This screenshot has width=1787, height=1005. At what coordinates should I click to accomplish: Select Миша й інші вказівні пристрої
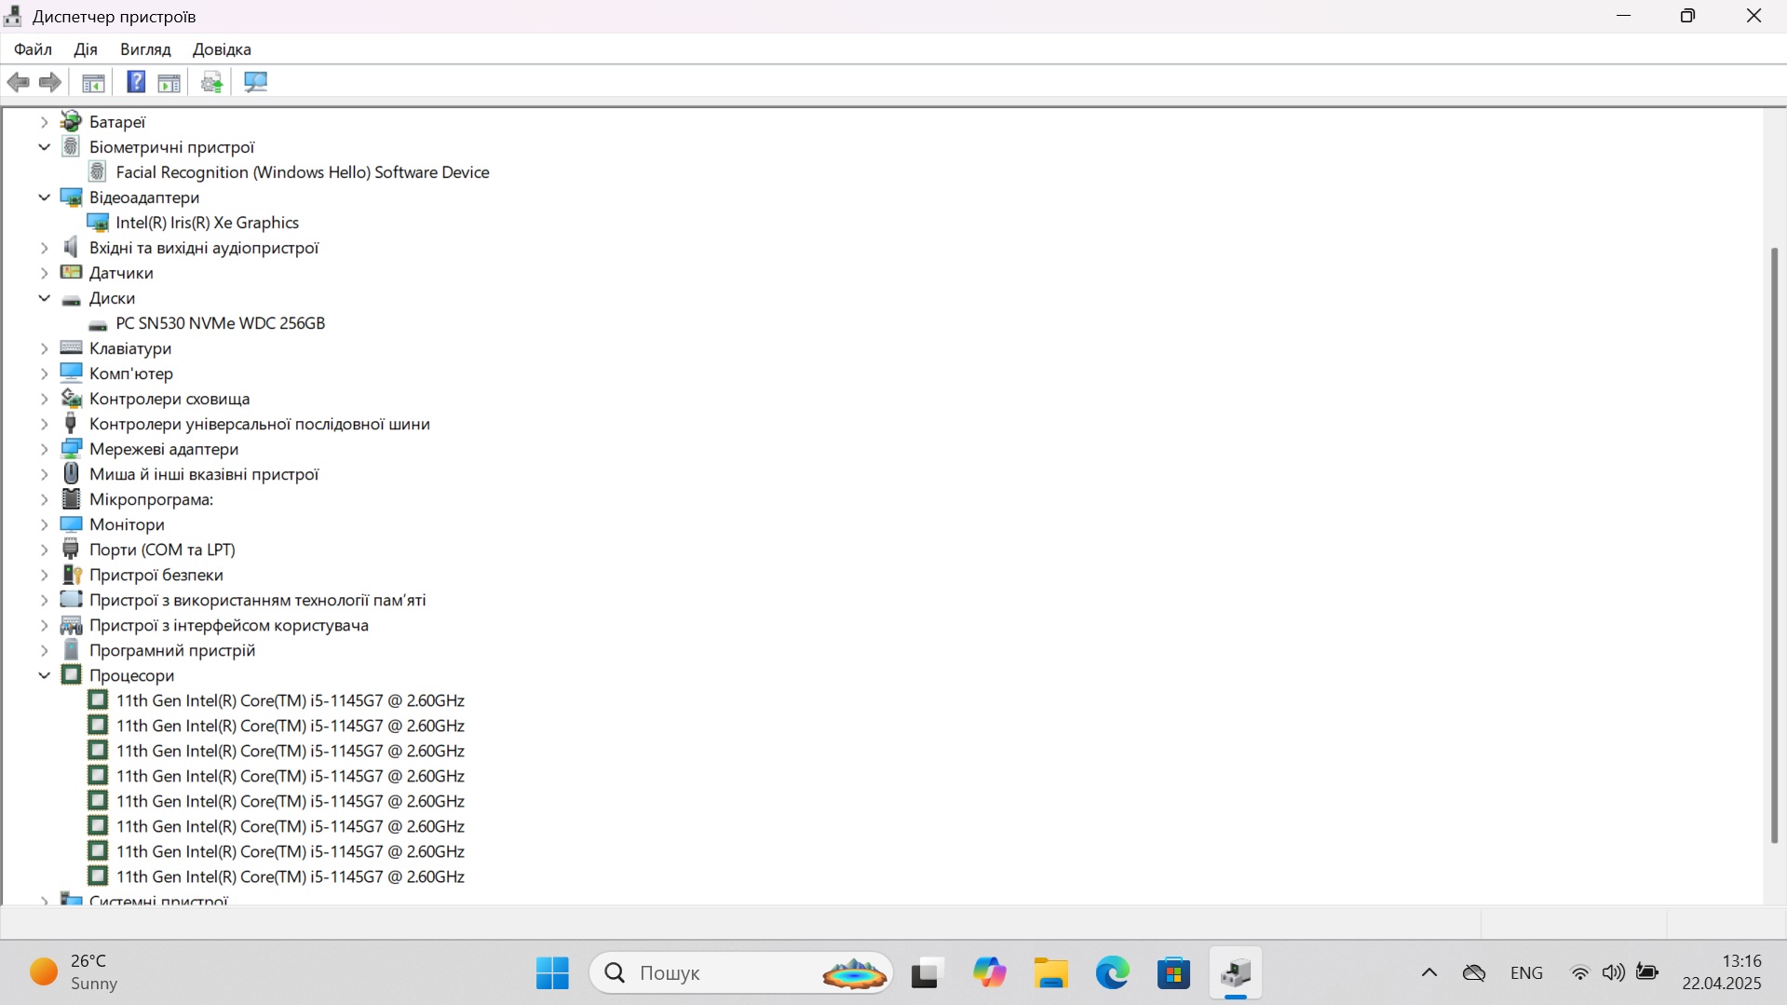click(x=204, y=474)
